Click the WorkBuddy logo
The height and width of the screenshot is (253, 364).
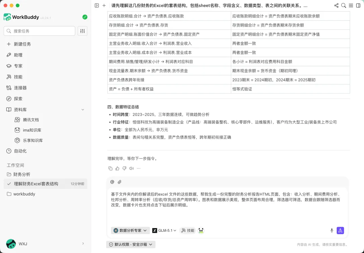tap(7, 17)
